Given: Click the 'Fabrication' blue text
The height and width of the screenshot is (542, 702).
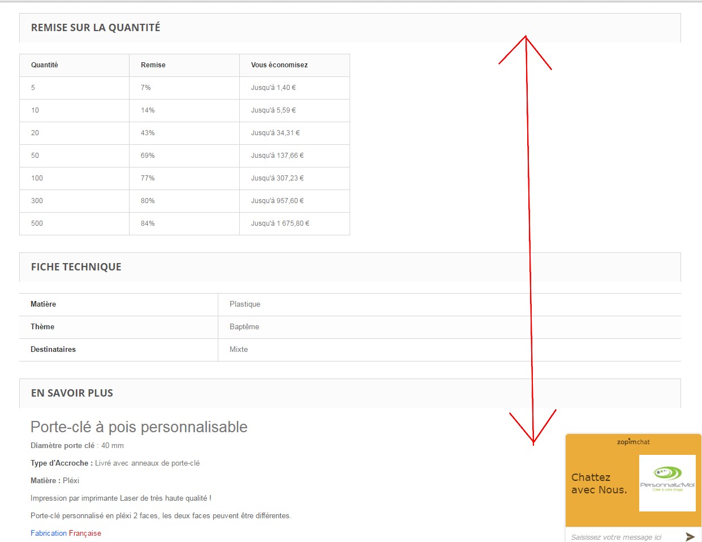Looking at the screenshot, I should click(x=49, y=533).
